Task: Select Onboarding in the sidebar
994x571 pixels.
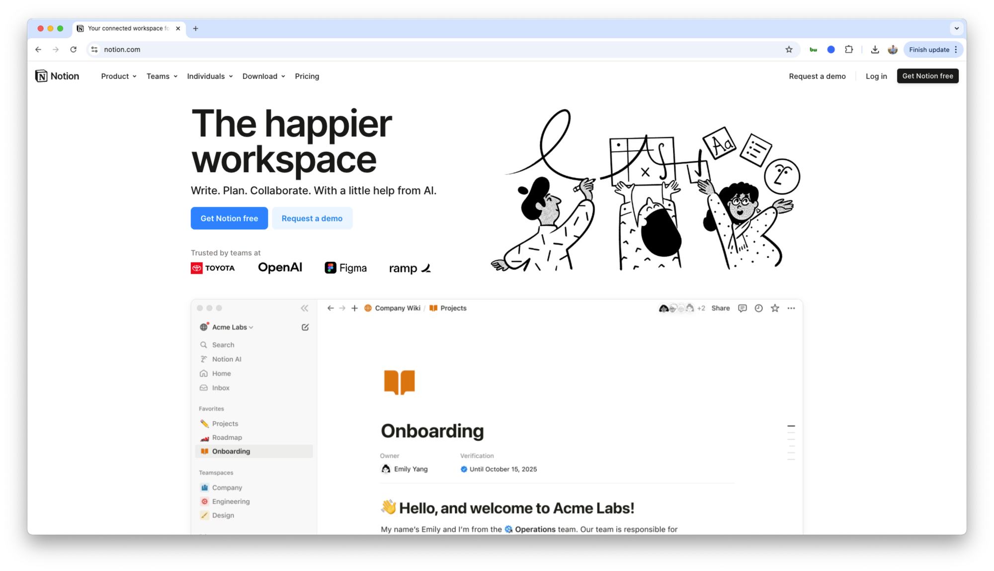Action: click(x=254, y=451)
